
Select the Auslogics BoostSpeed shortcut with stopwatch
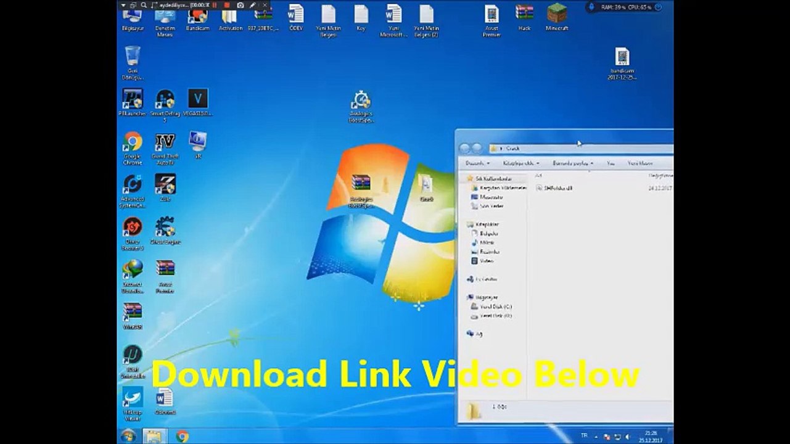click(x=361, y=106)
